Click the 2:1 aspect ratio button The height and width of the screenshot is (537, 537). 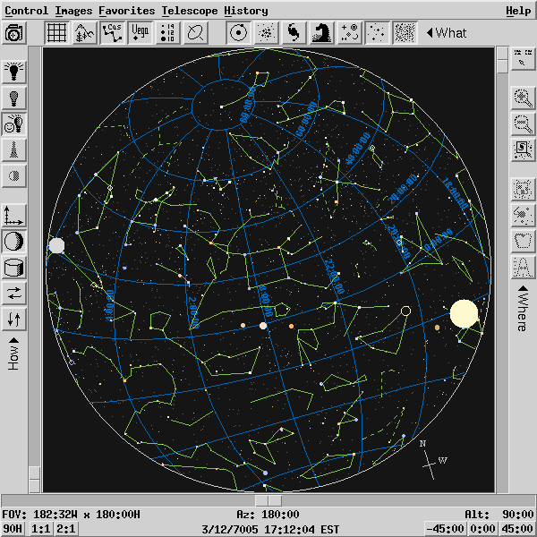click(65, 529)
